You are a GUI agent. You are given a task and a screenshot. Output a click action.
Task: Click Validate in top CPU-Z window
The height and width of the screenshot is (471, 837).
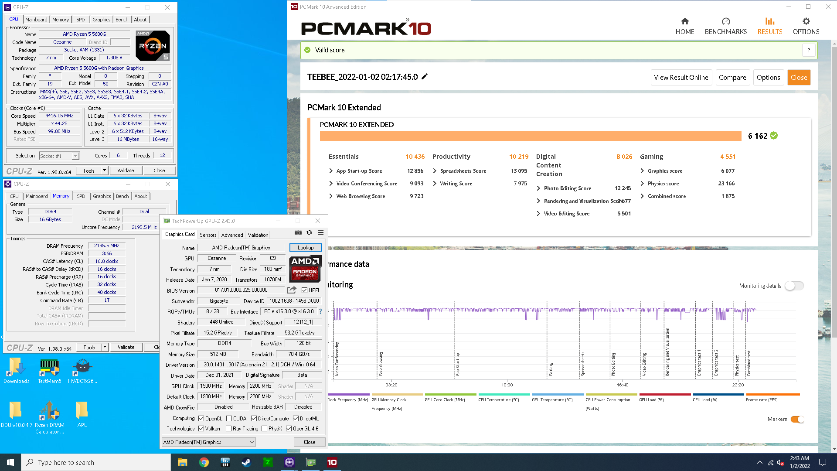pos(126,171)
